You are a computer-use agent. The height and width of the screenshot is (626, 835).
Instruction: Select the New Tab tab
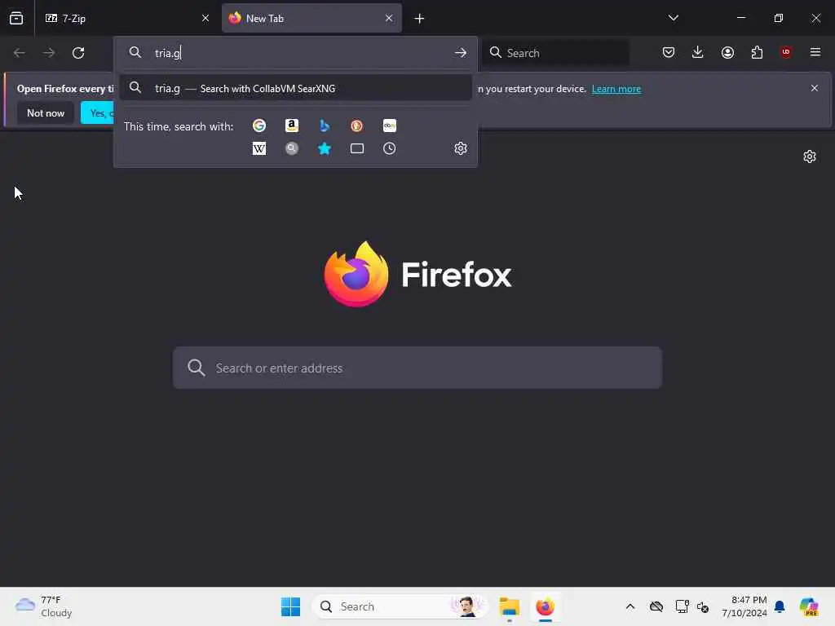pyautogui.click(x=311, y=18)
